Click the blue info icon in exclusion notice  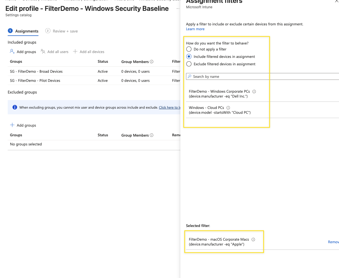[15, 107]
